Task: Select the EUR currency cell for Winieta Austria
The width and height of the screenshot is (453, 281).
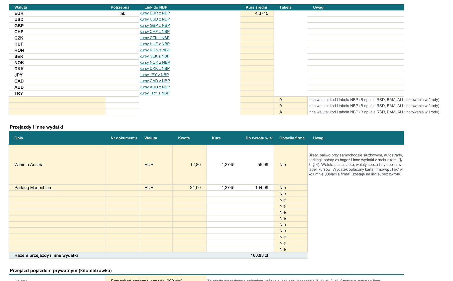Action: (x=156, y=165)
